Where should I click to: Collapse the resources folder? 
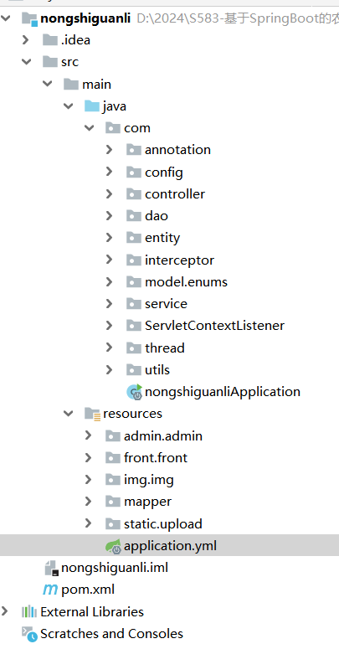click(69, 414)
